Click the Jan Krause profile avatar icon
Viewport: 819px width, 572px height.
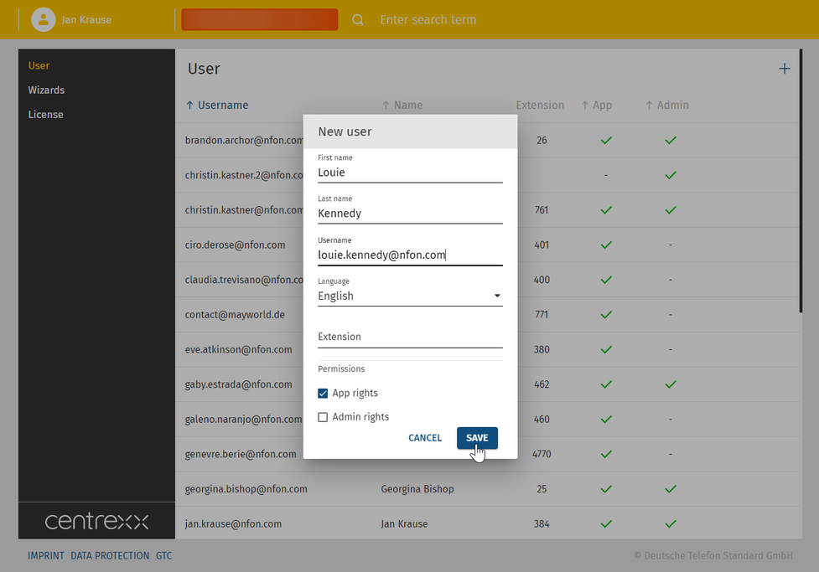44,20
